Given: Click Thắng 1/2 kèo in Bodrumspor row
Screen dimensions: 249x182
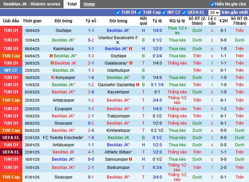Looking at the screenshot, I should tap(177, 167).
